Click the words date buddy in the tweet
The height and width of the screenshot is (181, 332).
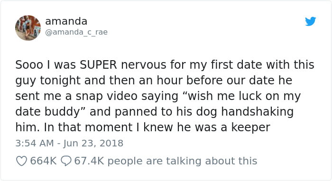tap(47, 112)
